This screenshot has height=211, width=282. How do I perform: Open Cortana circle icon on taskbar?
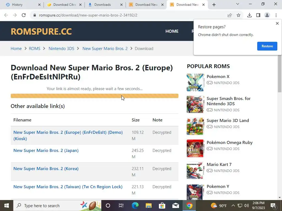pyautogui.click(x=108, y=206)
